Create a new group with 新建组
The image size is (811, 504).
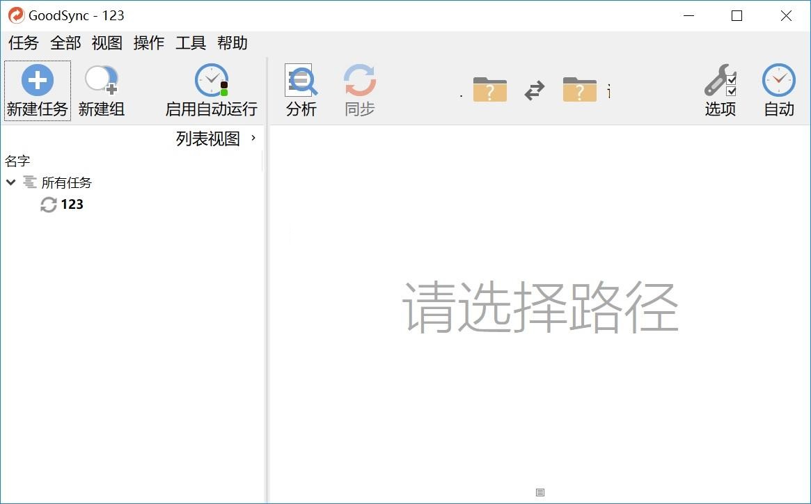(x=102, y=90)
